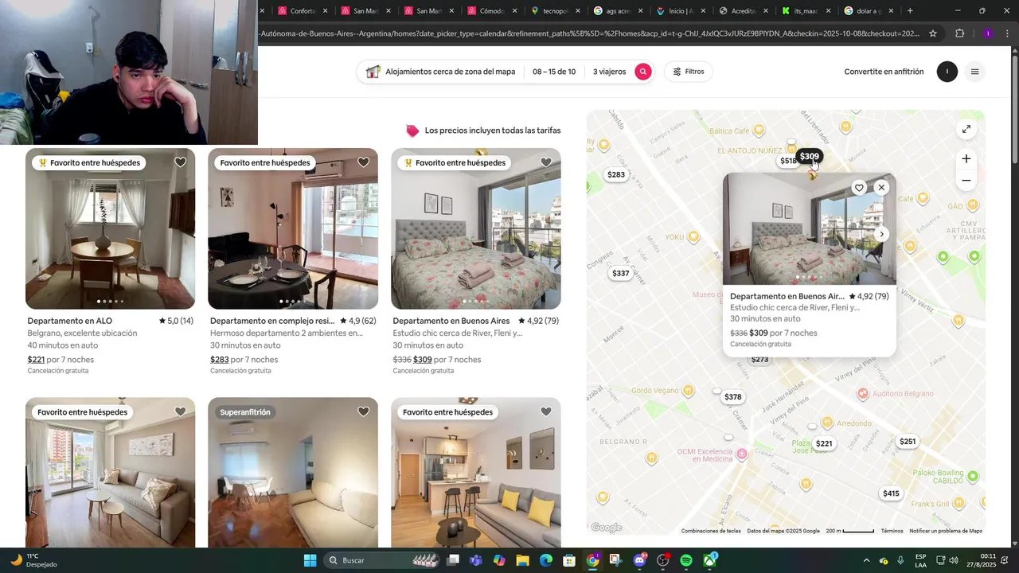Open the Departamento en ALO photo
The width and height of the screenshot is (1019, 573).
click(x=110, y=228)
